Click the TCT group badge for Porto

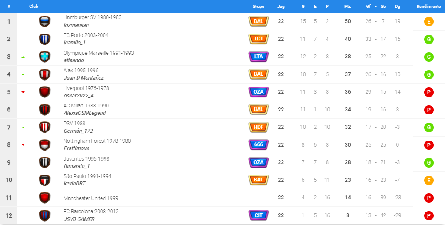[x=259, y=39]
